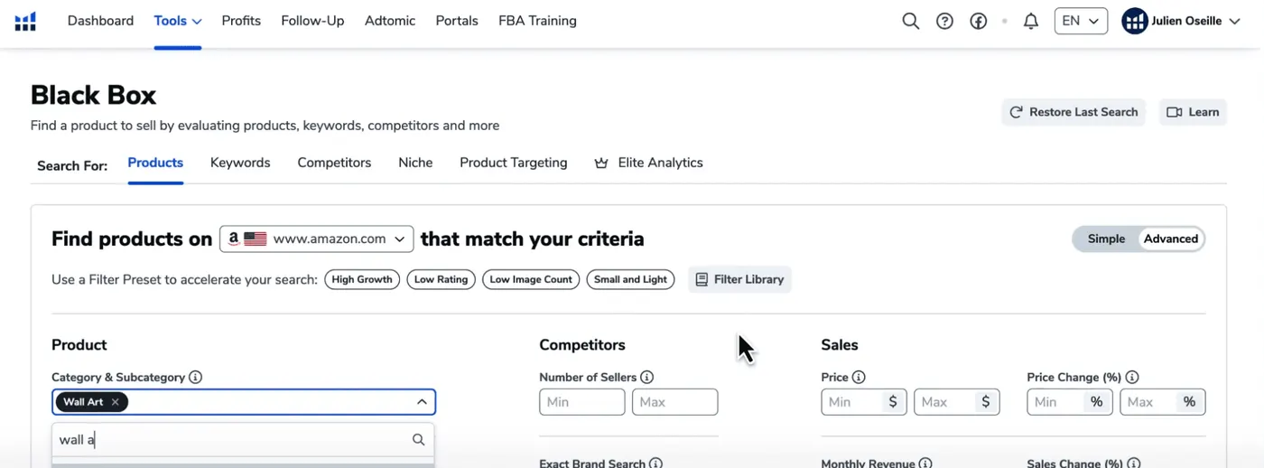The height and width of the screenshot is (468, 1264).
Task: Open the Elite Analytics tab
Action: (x=648, y=163)
